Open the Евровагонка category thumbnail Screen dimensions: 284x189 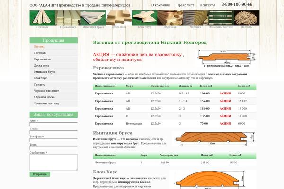[x=68, y=18]
